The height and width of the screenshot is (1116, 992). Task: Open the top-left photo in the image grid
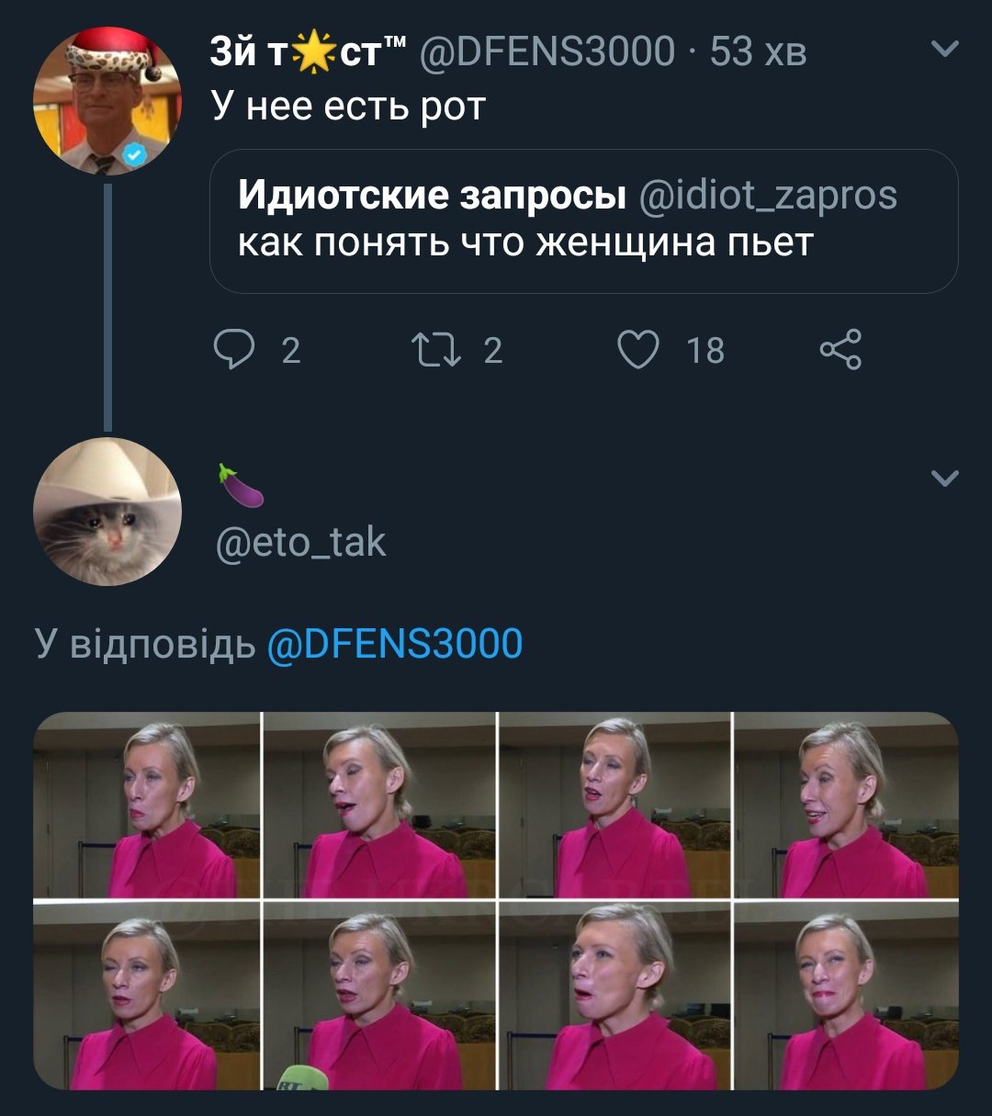[x=147, y=805]
